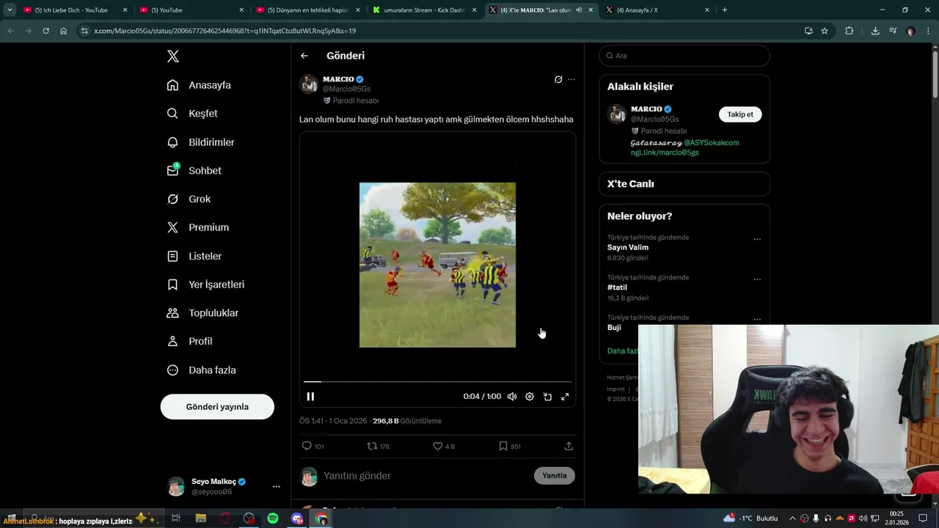Show hidden system tray icons
Image resolution: width=939 pixels, height=528 pixels.
pos(792,518)
